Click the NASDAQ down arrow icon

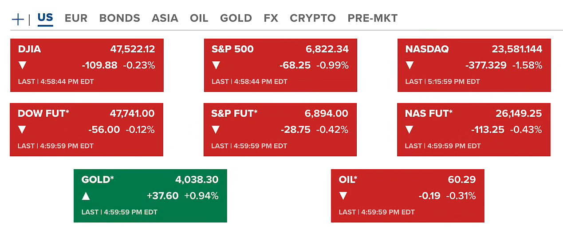pos(409,65)
